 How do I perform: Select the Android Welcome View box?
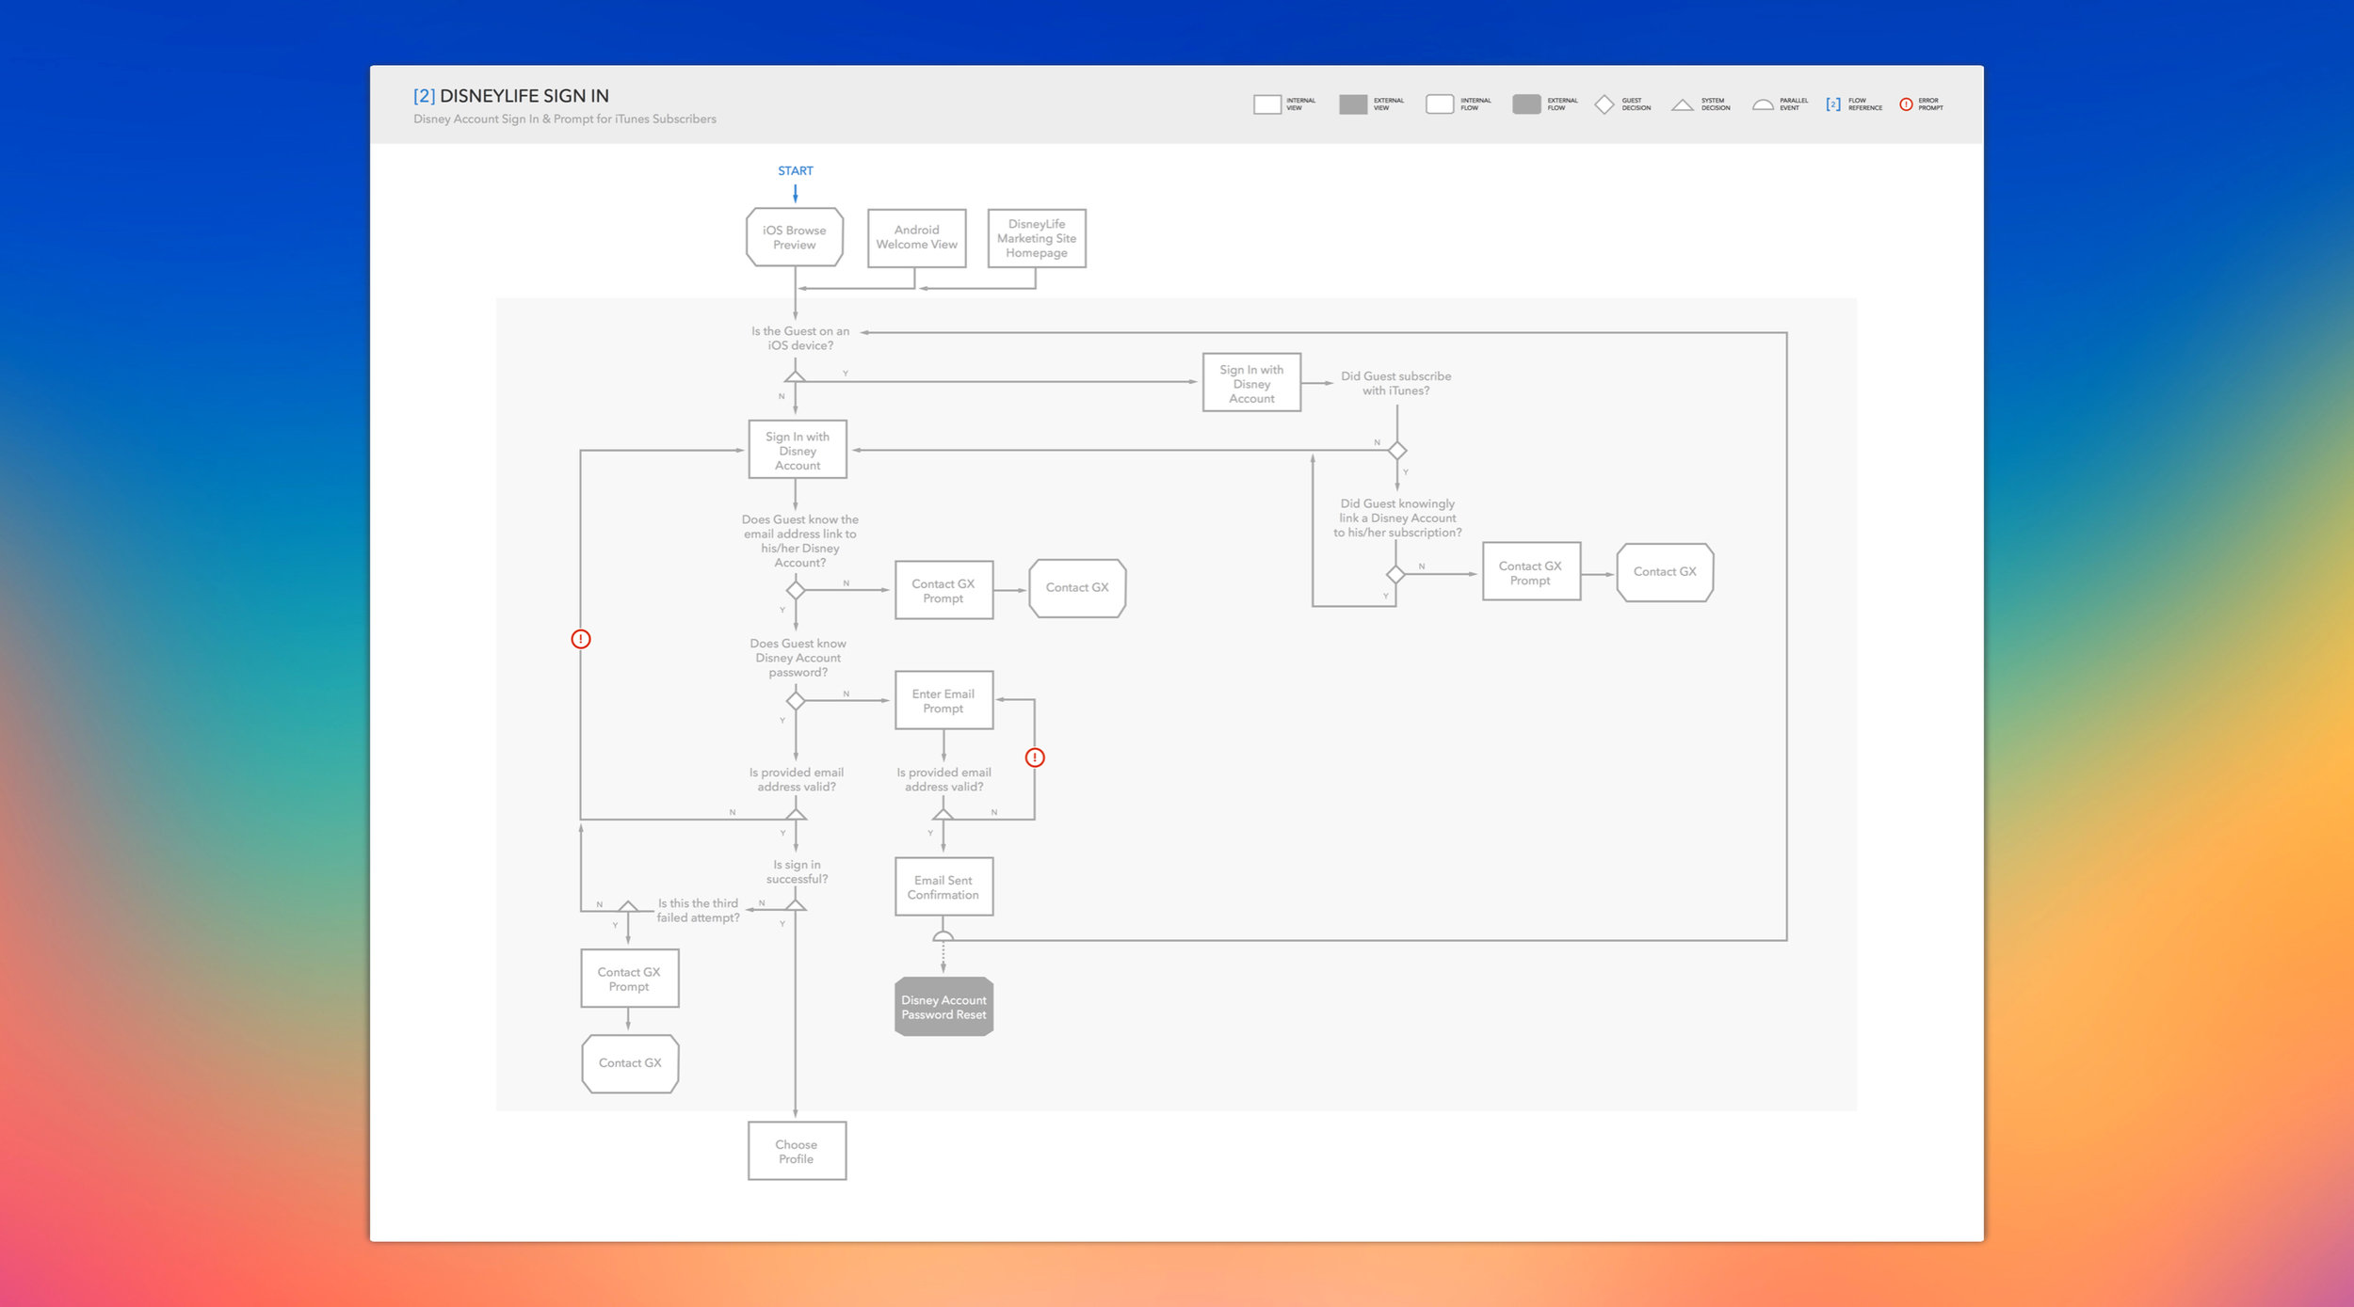[x=917, y=238]
